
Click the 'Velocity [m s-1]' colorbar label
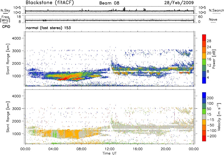[219, 117]
